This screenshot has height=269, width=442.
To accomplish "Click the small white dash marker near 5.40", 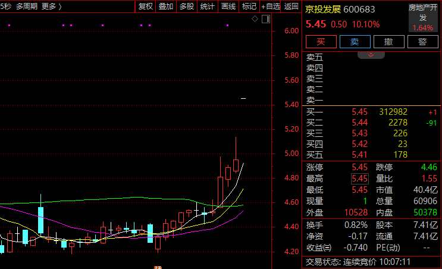I will pos(243,98).
